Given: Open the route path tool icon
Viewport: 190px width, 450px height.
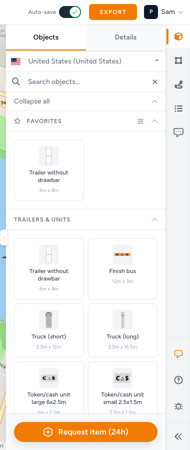Looking at the screenshot, I should [x=178, y=84].
